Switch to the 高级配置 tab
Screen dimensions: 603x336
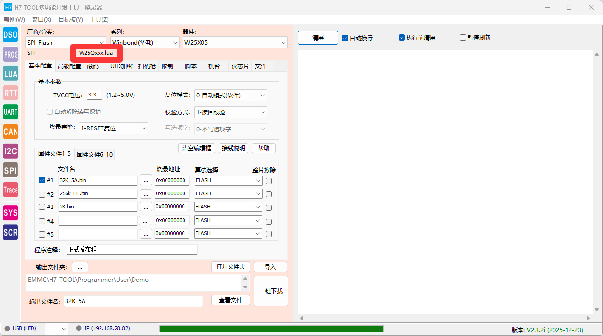tap(69, 66)
